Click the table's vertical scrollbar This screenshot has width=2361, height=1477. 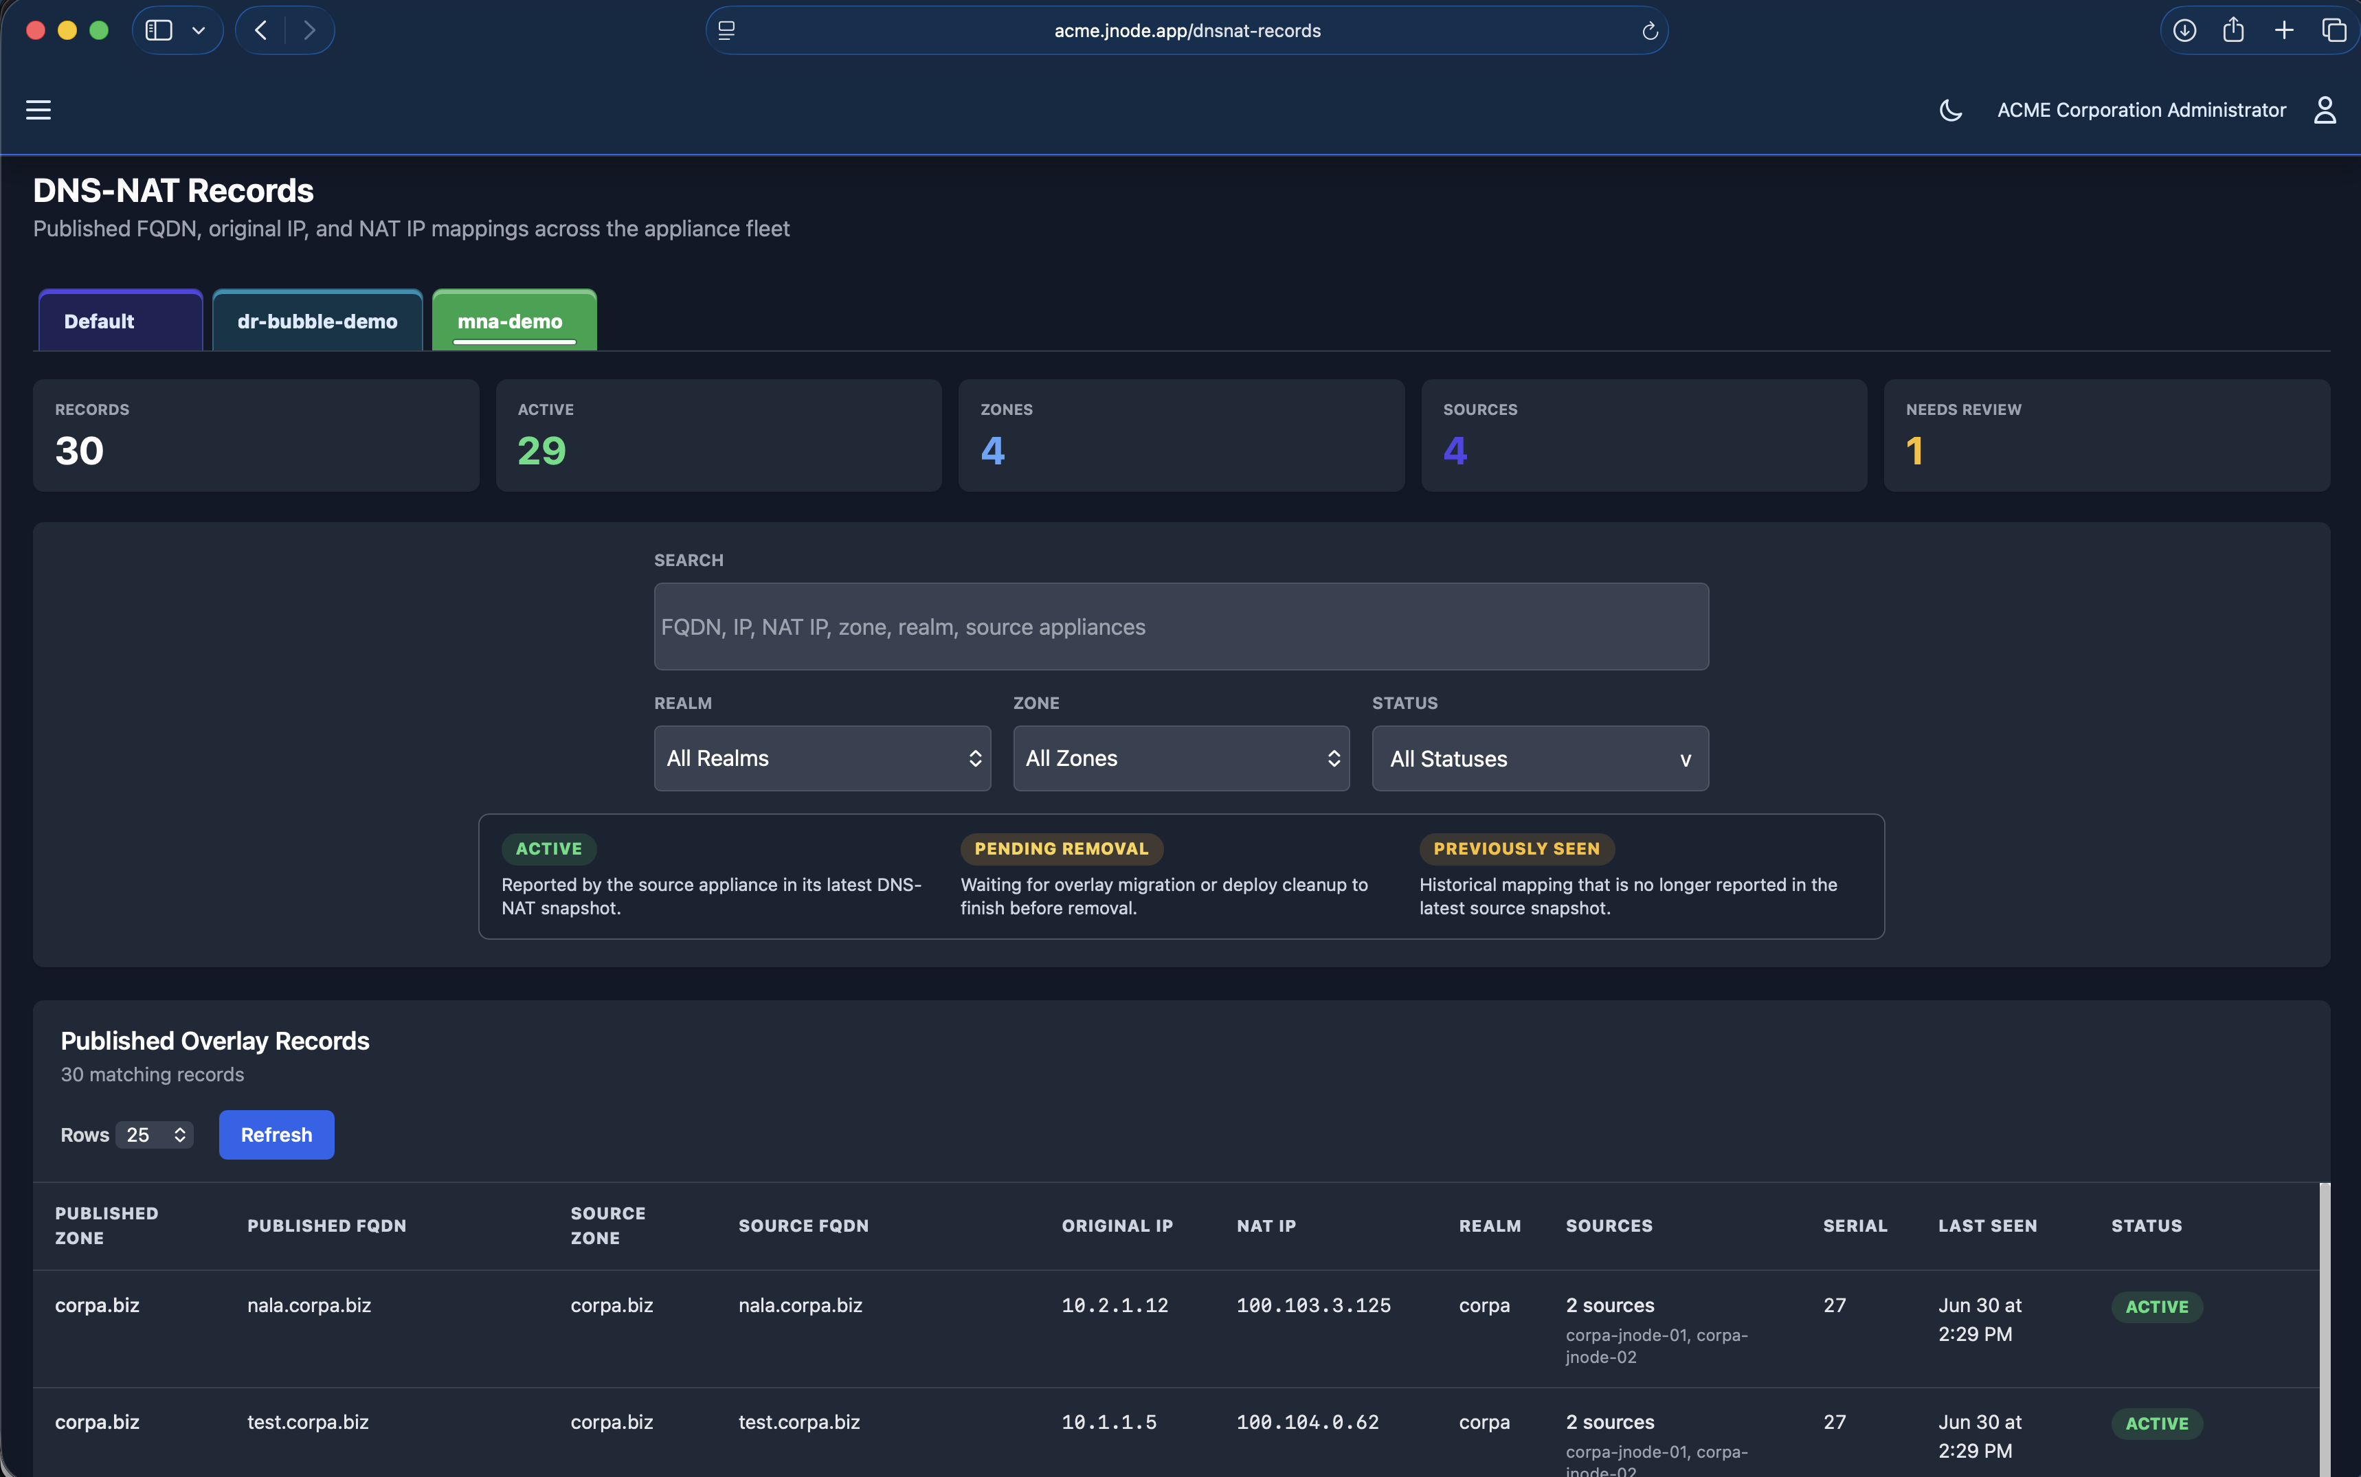2324,1329
